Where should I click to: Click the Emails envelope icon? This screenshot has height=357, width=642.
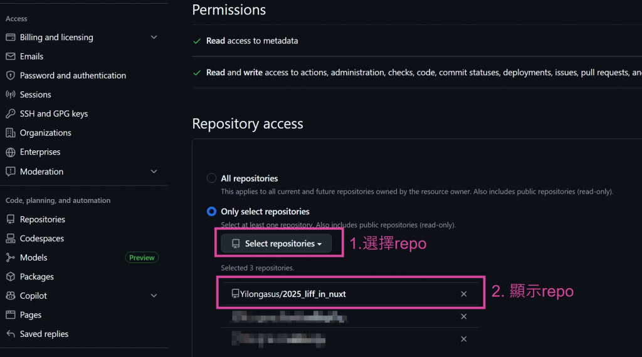click(x=11, y=56)
